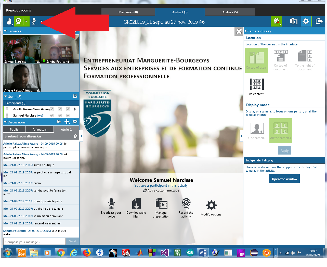Select To the right of document location

point(305,60)
